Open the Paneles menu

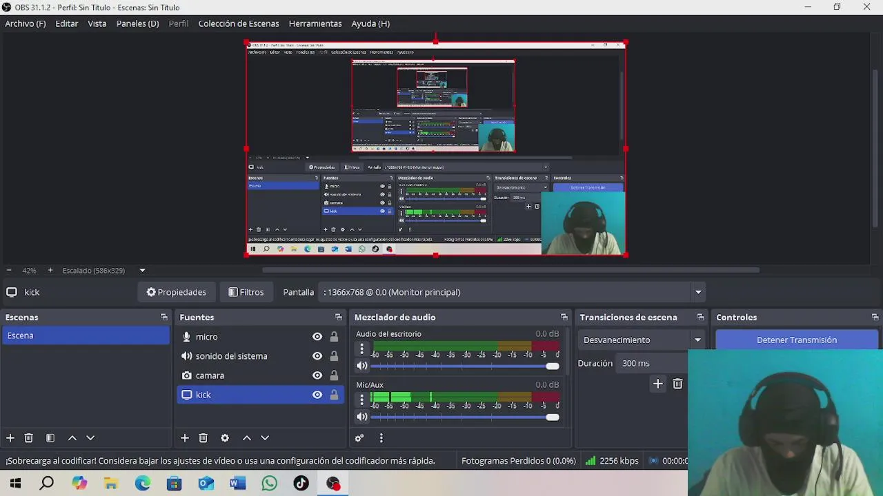137,23
